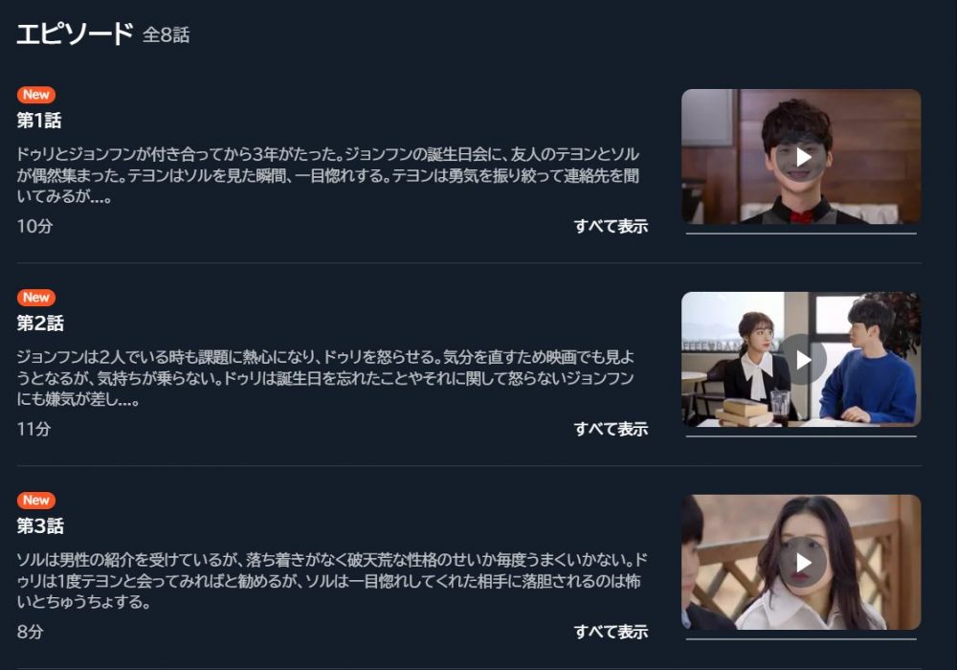This screenshot has height=670, width=957.
Task: Click the 全8話 episode count label
Action: tap(166, 34)
